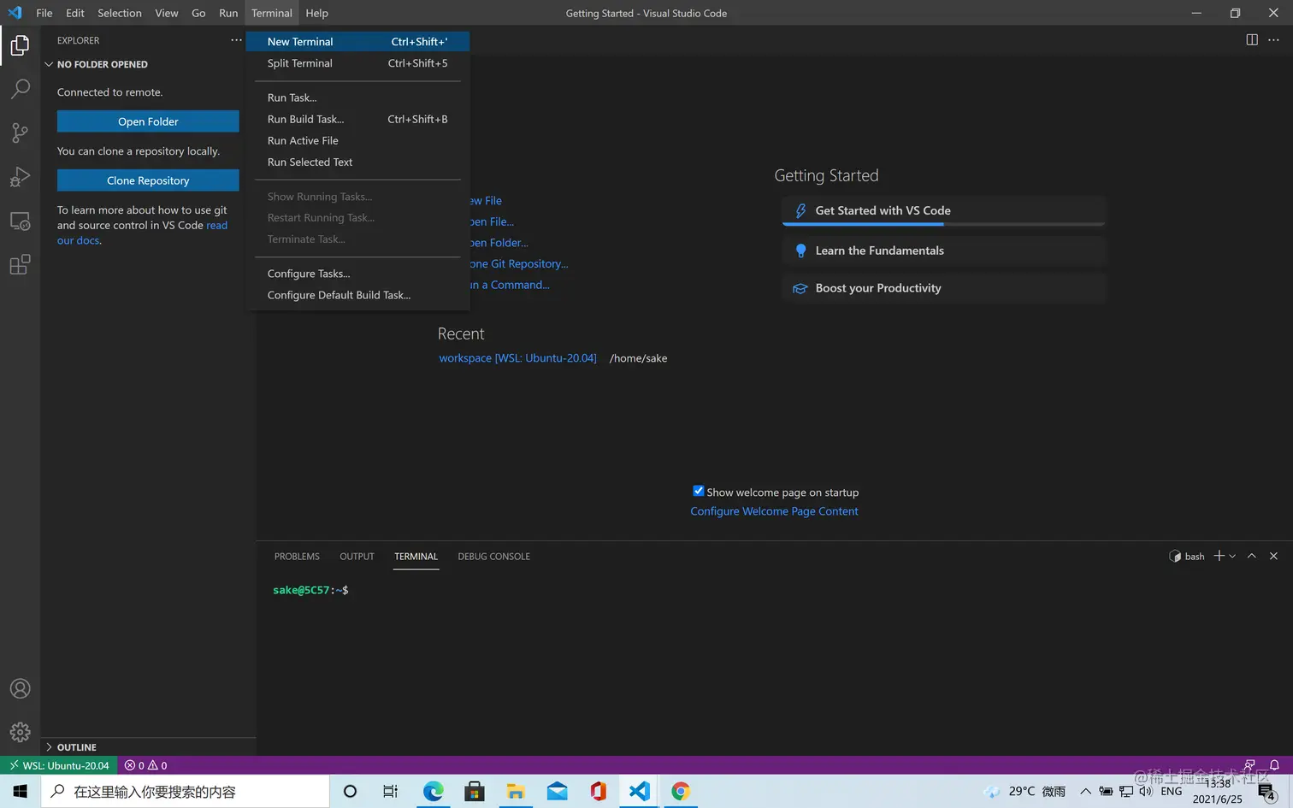1293x808 pixels.
Task: Click the notifications bell in status bar
Action: 1274,765
